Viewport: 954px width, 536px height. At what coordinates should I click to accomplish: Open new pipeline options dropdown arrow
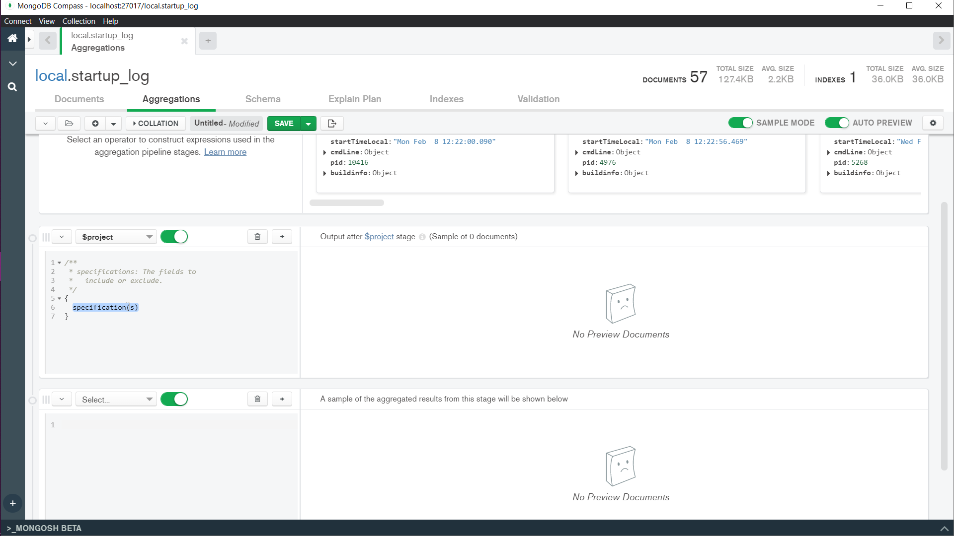click(113, 123)
